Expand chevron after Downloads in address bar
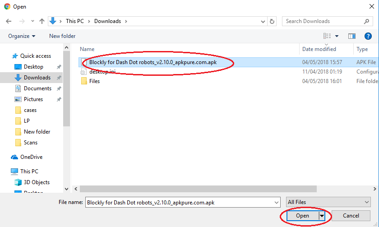Viewport: 379px width, 227px height. point(126,21)
